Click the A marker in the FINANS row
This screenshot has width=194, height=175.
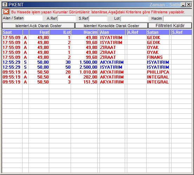coord(25,57)
